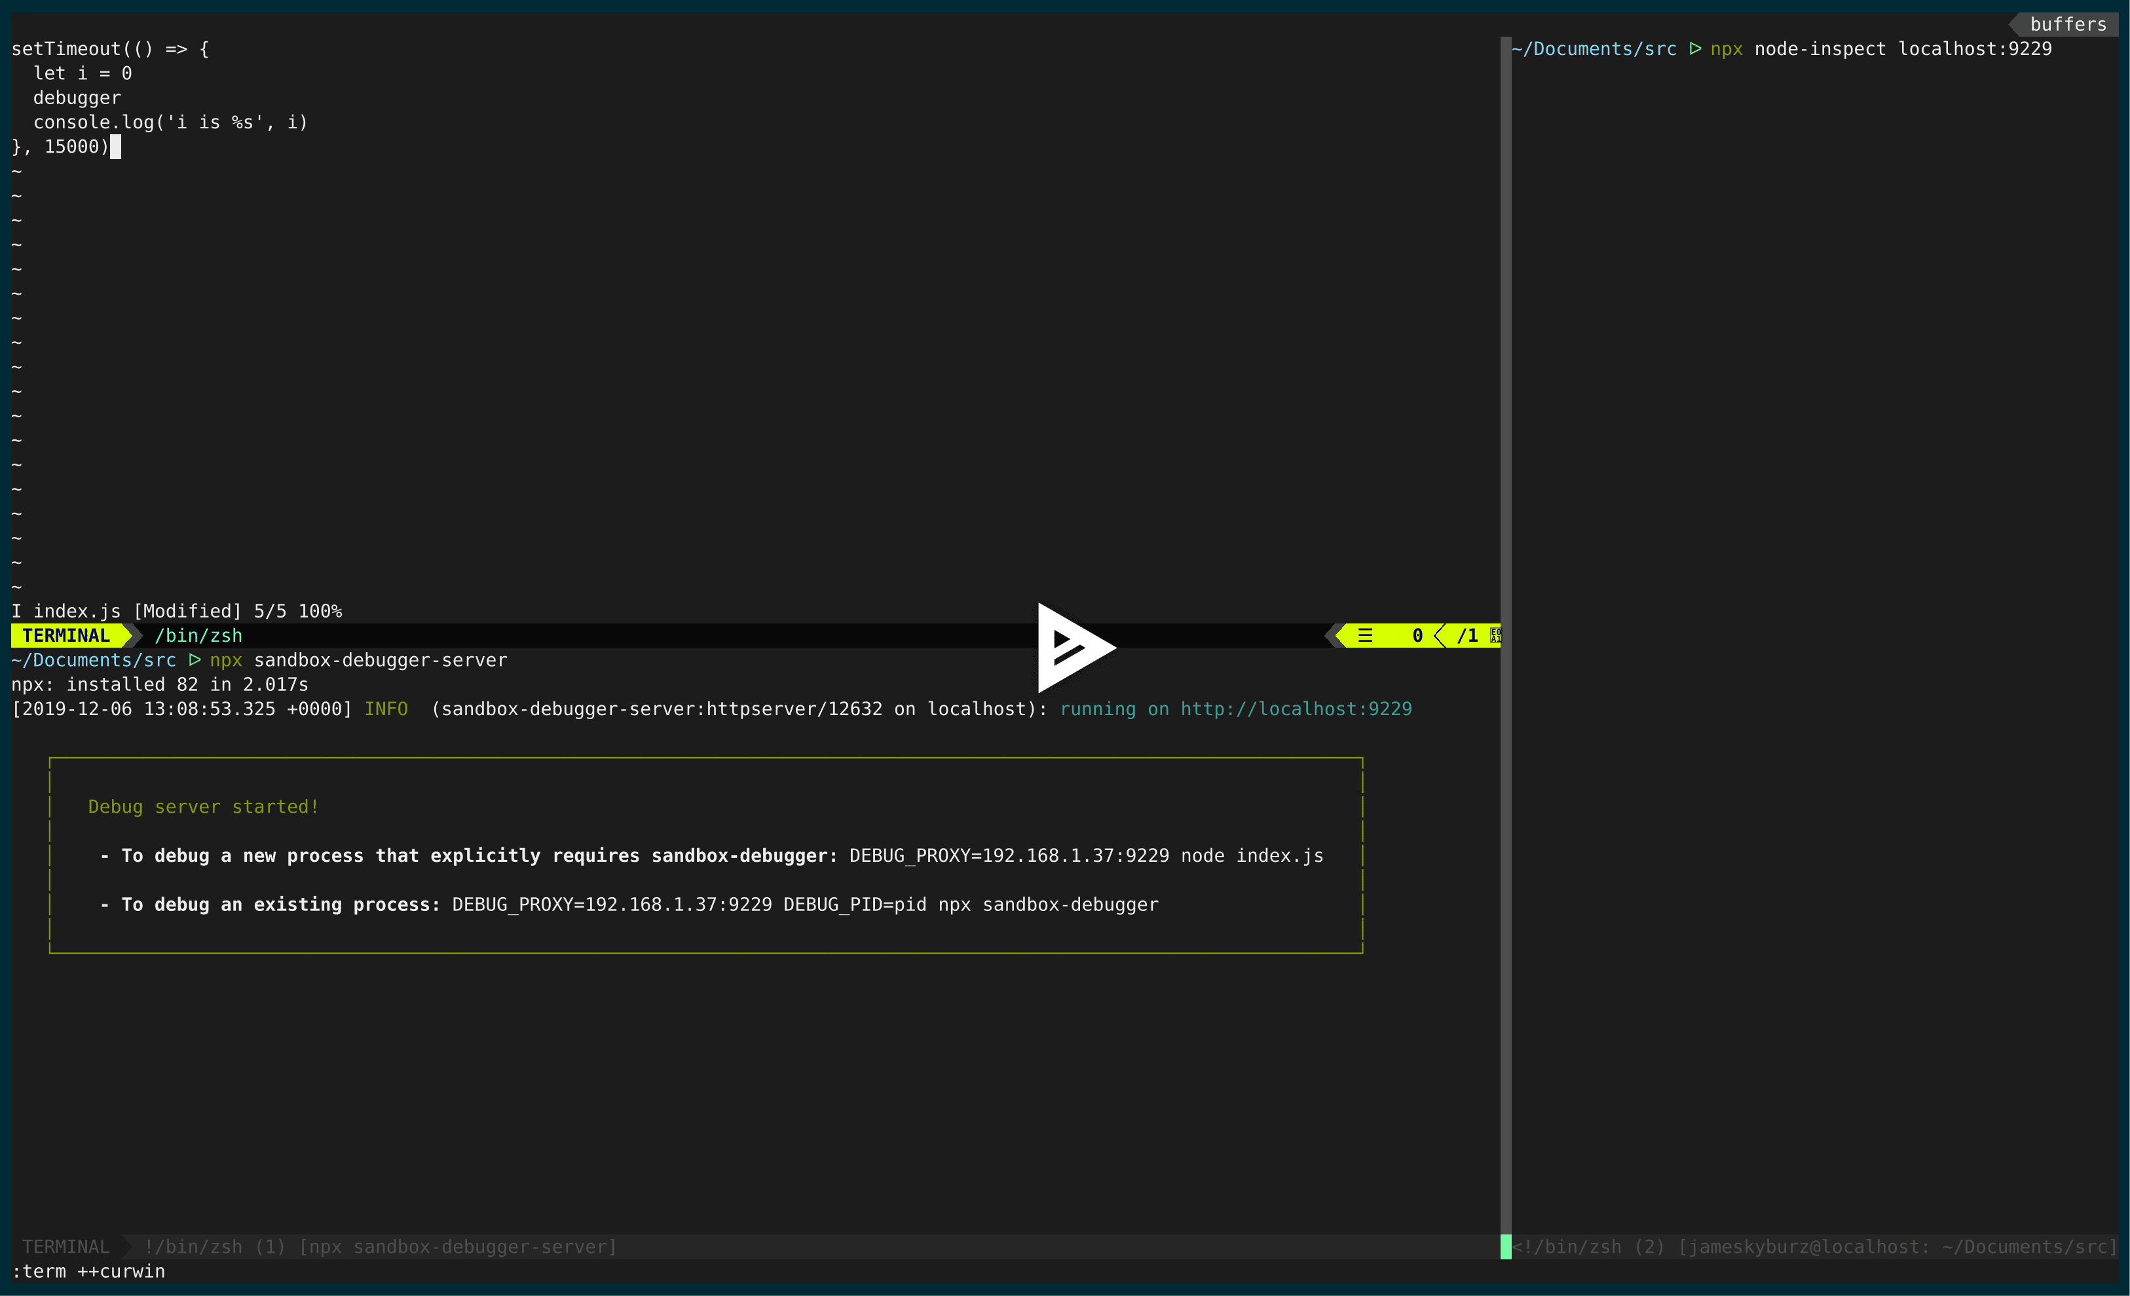
Task: Click the large white play triangle overlay
Action: click(1072, 648)
